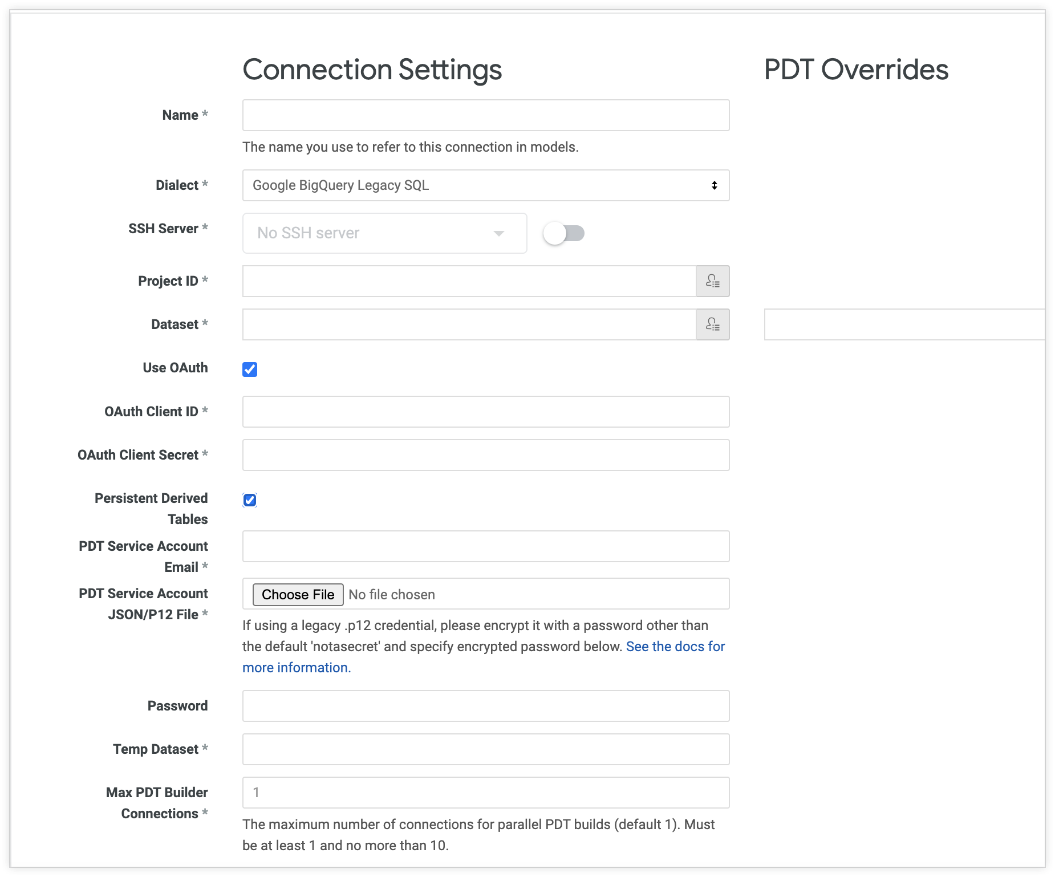Select the Temp Dataset input field
The width and height of the screenshot is (1055, 877).
[x=485, y=749]
